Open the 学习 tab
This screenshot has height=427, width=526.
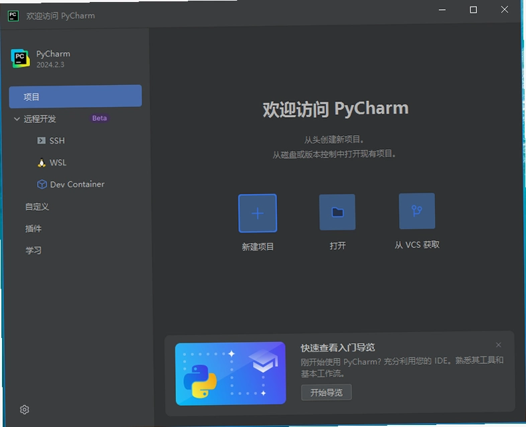(x=33, y=250)
